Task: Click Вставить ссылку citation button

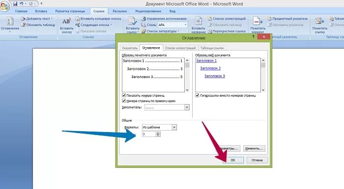Action: (x=133, y=26)
